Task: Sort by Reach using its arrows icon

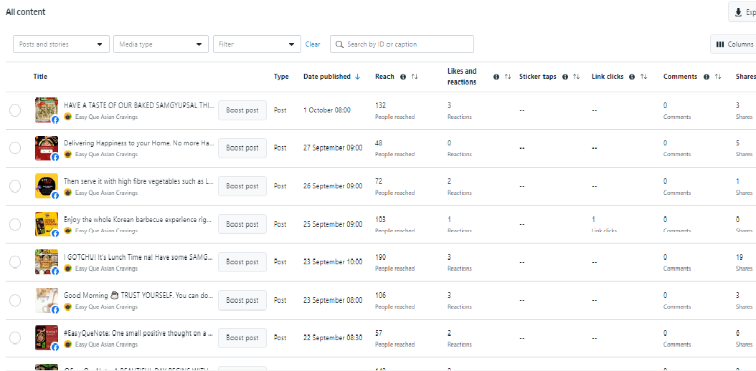Action: click(x=415, y=77)
